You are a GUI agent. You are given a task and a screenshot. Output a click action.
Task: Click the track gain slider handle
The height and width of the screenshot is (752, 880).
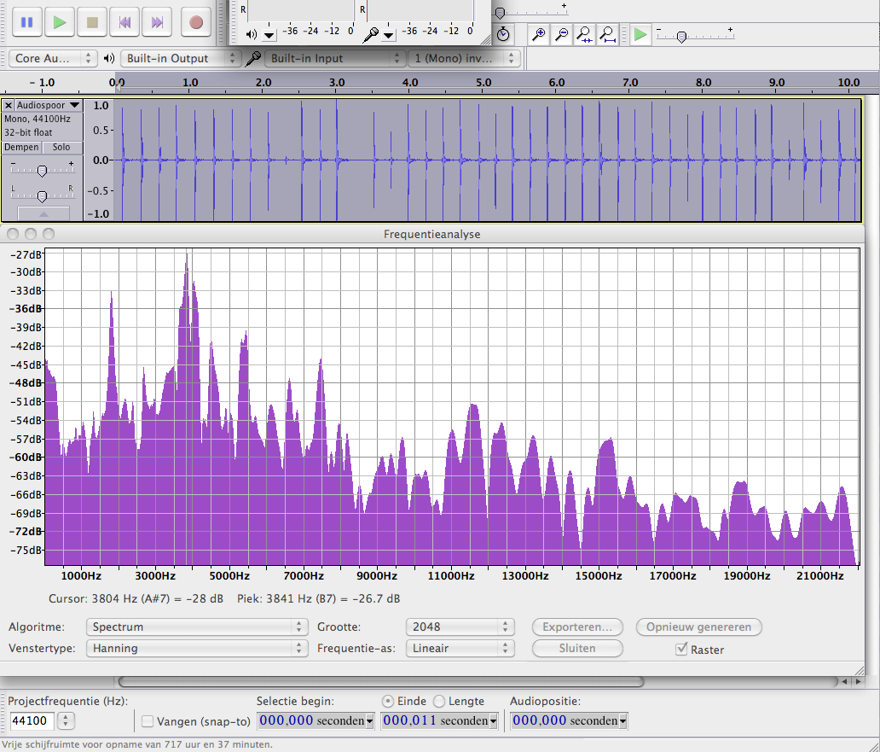pos(41,171)
